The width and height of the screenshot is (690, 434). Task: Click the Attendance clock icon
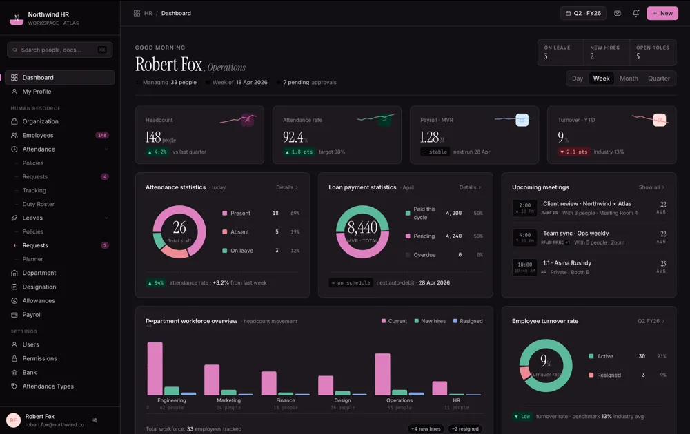coord(14,149)
